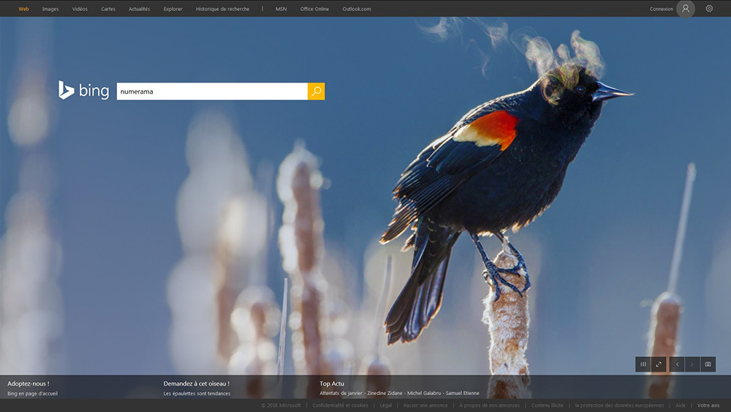Image resolution: width=731 pixels, height=412 pixels.
Task: Open Votre avis feedback link
Action: (708, 405)
